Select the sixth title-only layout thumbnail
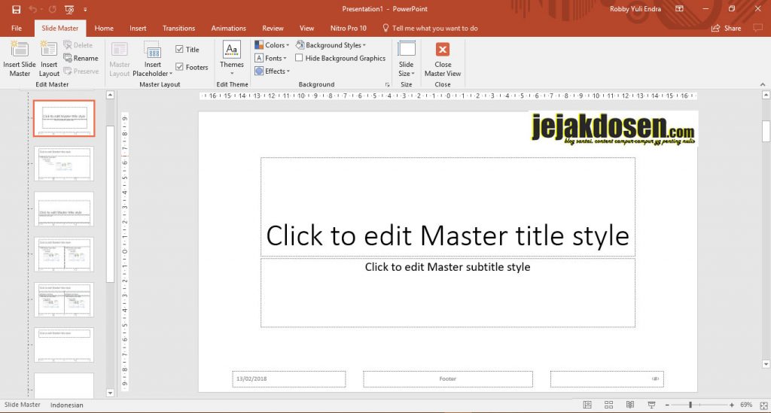This screenshot has width=771, height=413. pyautogui.click(x=64, y=345)
